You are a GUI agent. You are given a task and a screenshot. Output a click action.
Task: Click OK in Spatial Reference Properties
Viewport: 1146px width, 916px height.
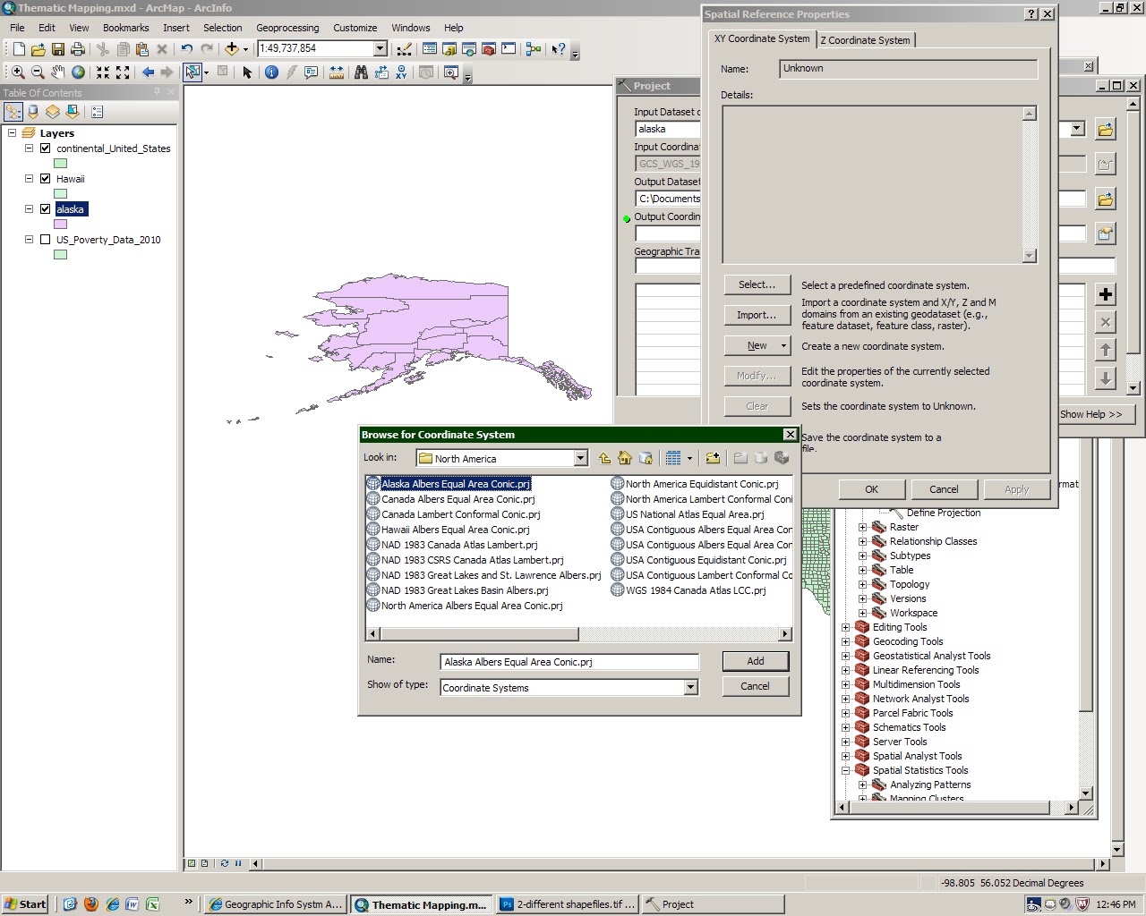[x=871, y=489]
